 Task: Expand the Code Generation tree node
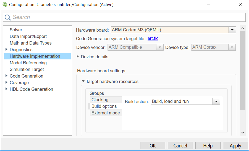[6, 76]
